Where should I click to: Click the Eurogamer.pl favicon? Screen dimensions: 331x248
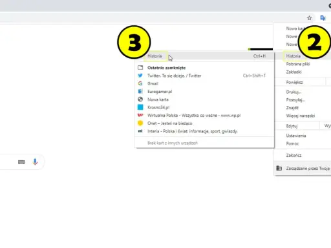[140, 91]
